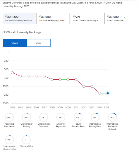Click the Employer Reputation 1.6 gauge
This screenshot has width=138, height=151.
[61, 117]
